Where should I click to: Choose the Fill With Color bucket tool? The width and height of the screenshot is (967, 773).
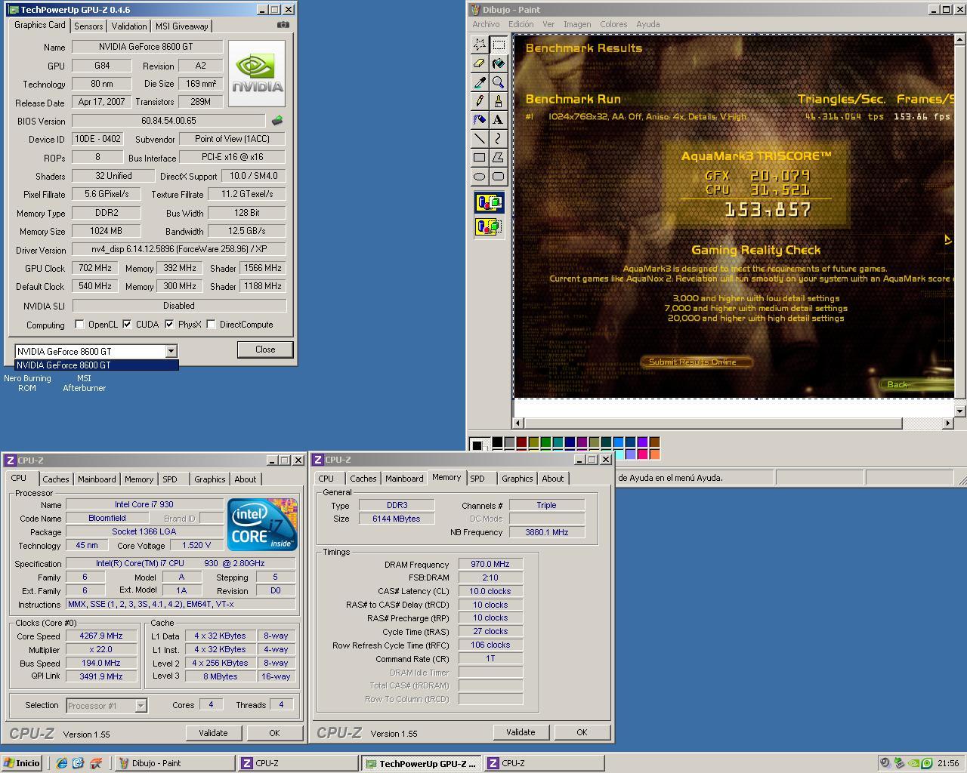pos(498,63)
